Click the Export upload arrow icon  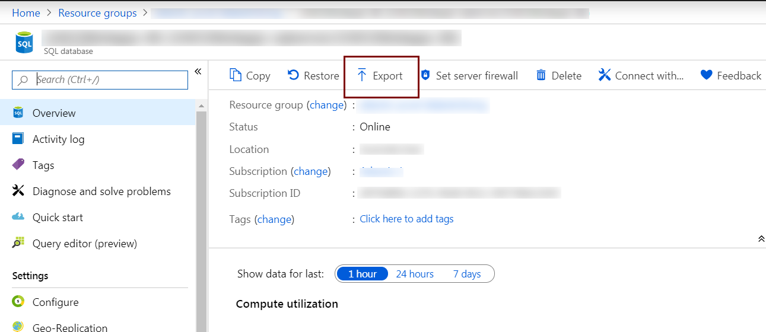click(362, 75)
